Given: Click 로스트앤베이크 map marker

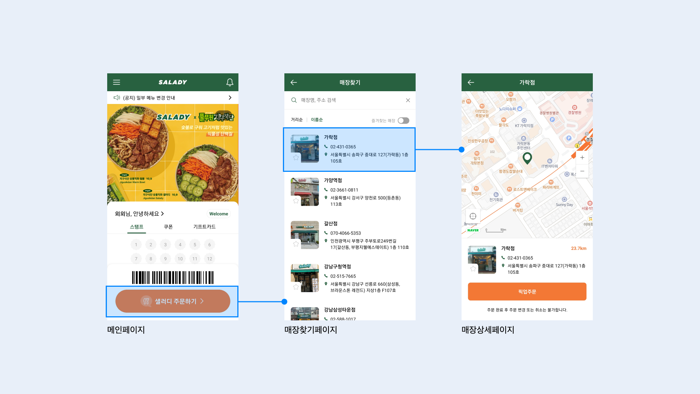Looking at the screenshot, I should pos(509,189).
